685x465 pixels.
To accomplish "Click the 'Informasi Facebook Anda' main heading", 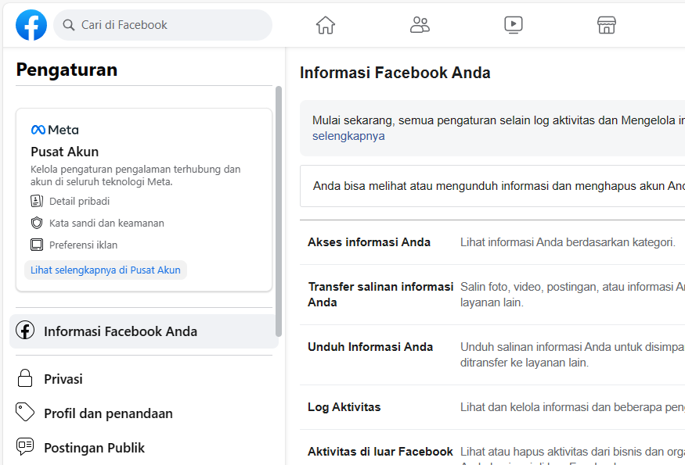I will 395,73.
